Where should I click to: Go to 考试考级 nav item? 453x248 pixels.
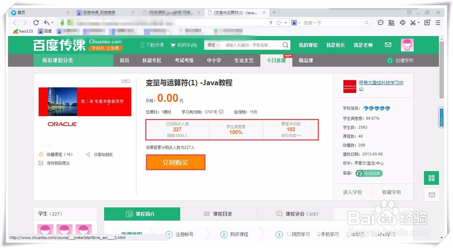click(184, 60)
